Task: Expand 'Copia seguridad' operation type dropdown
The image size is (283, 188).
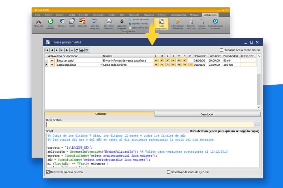Action: click(101, 65)
